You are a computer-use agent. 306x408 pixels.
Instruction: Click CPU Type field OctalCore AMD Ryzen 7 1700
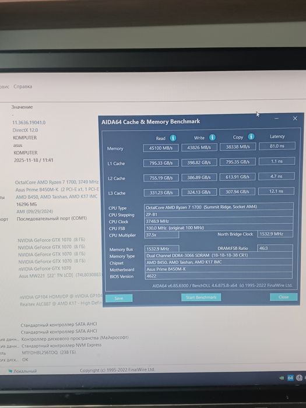[x=219, y=206]
